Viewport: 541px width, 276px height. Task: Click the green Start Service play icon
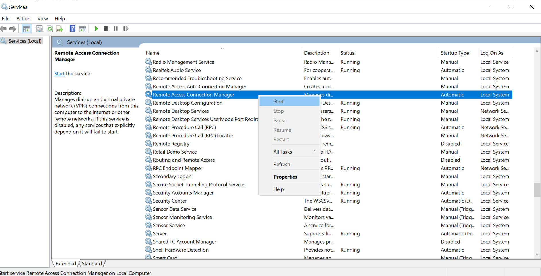pos(96,29)
